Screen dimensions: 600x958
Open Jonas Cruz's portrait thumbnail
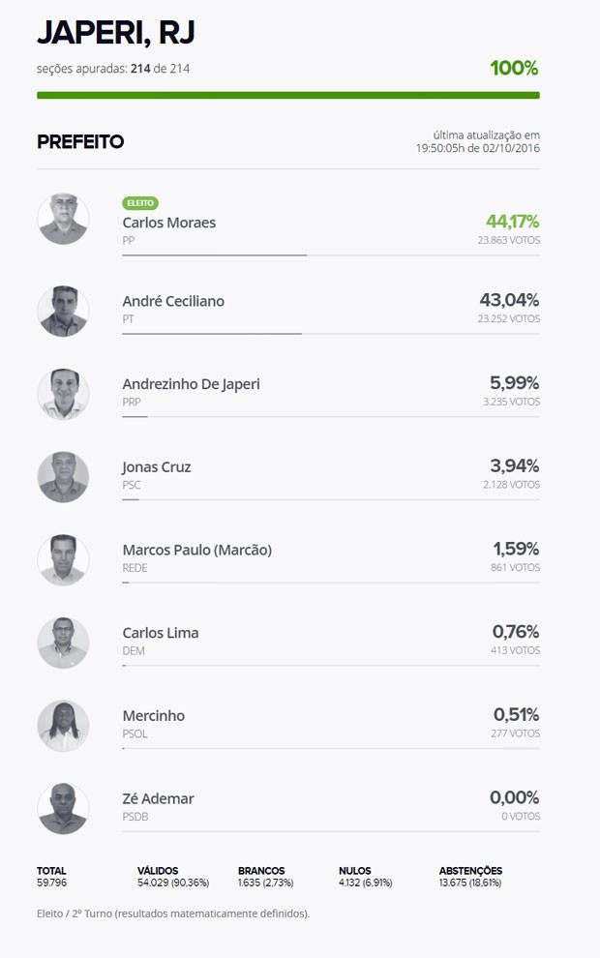63,477
